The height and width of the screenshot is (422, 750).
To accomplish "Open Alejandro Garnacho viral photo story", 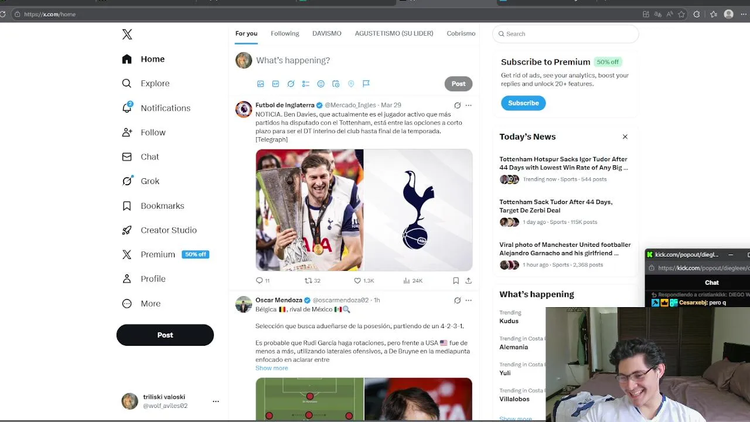I will click(x=565, y=249).
